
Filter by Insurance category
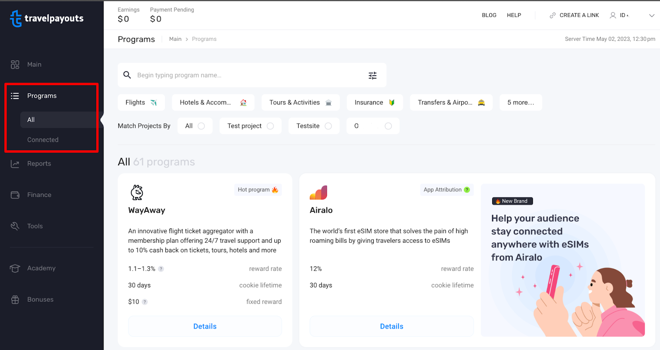375,102
